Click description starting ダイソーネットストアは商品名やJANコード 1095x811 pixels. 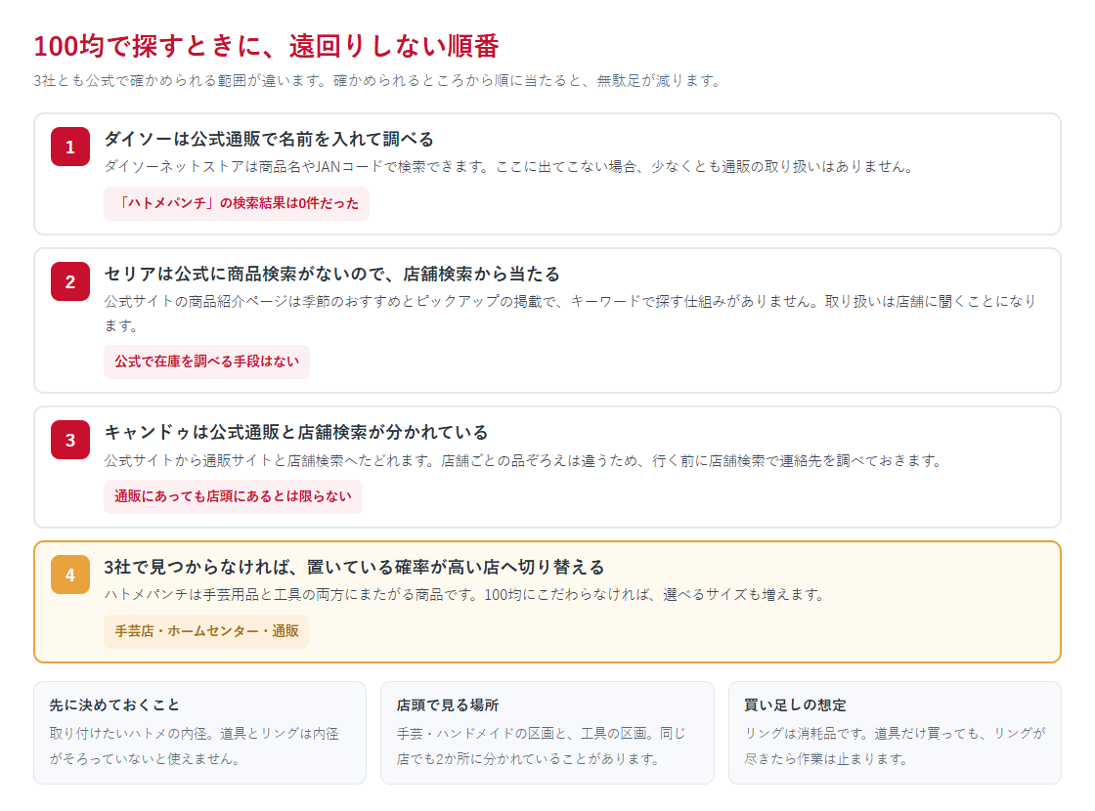(x=509, y=167)
